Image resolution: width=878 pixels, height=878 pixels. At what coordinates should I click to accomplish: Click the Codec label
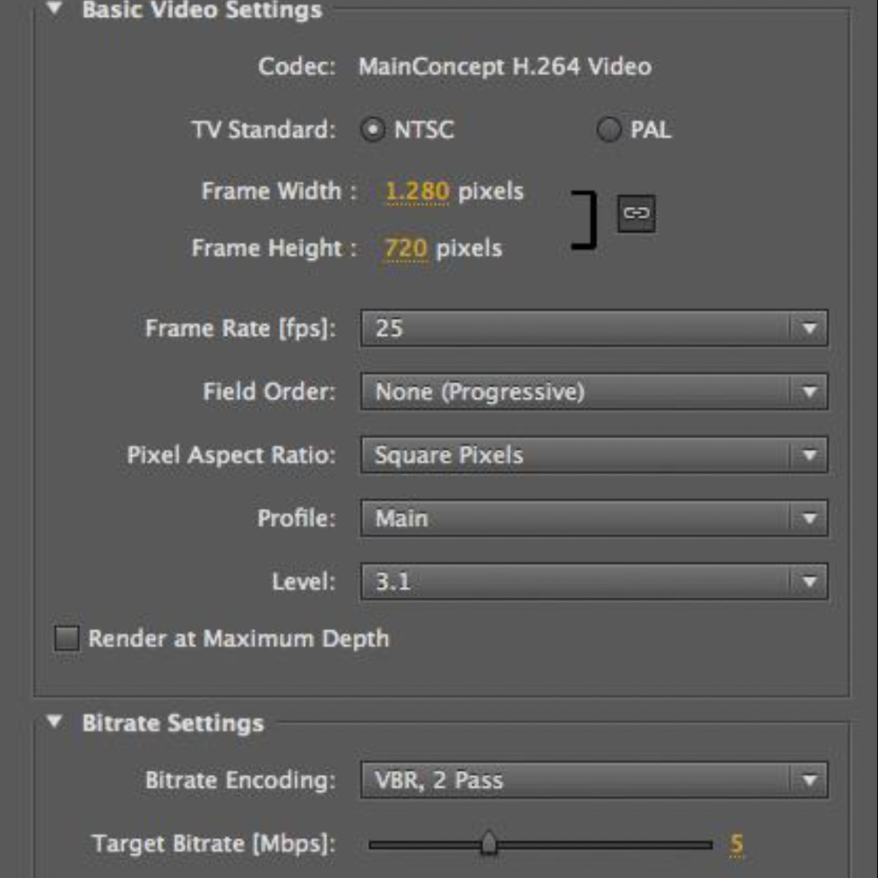tap(297, 66)
